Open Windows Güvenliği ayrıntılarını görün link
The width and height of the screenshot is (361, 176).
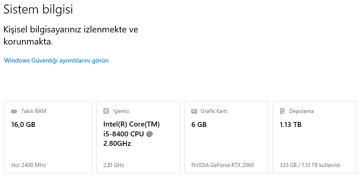tap(56, 60)
